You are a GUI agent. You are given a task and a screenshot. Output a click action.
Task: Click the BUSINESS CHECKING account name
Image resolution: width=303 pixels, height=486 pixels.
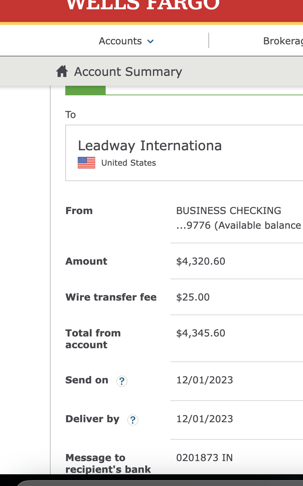click(x=229, y=211)
